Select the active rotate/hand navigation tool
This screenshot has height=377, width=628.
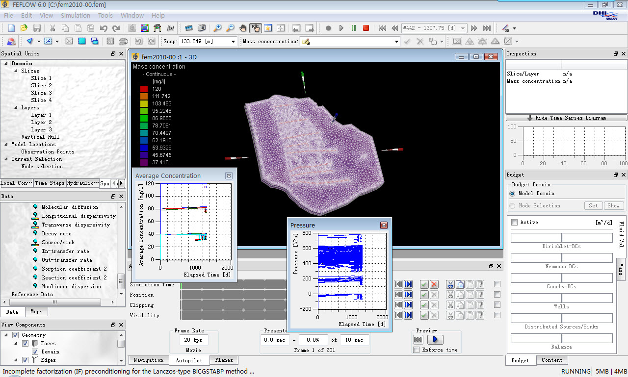coord(255,28)
